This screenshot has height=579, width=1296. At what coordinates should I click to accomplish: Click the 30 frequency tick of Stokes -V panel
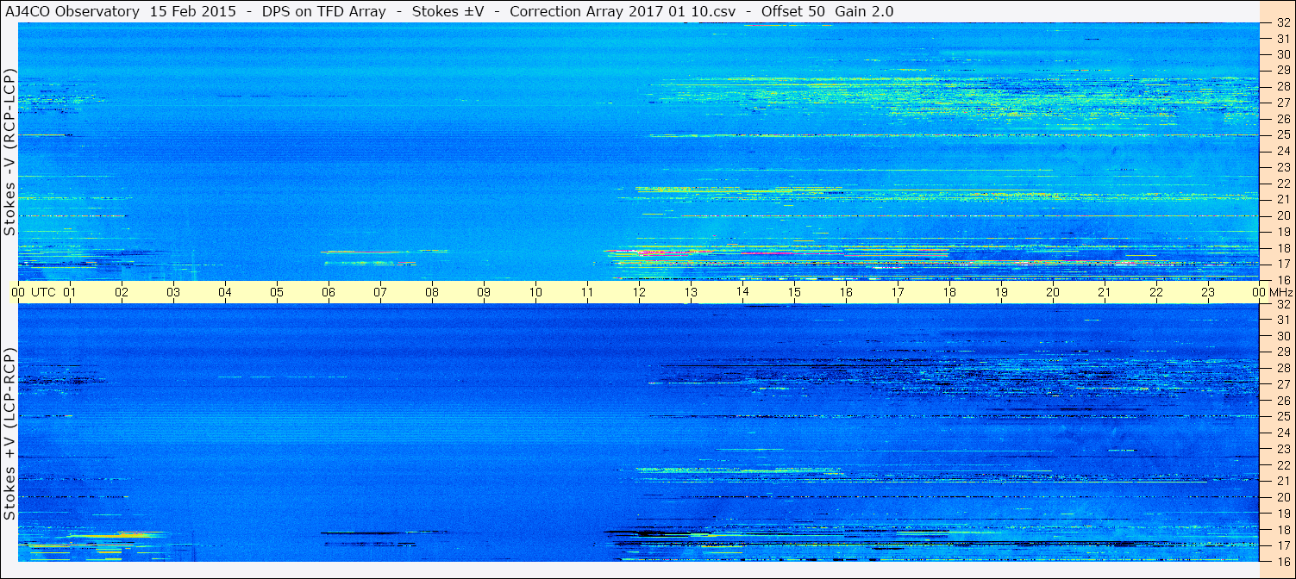(x=1283, y=54)
